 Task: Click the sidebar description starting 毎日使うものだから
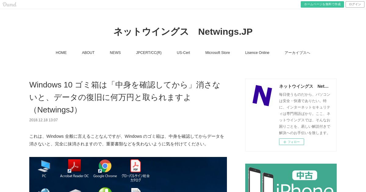(305, 114)
